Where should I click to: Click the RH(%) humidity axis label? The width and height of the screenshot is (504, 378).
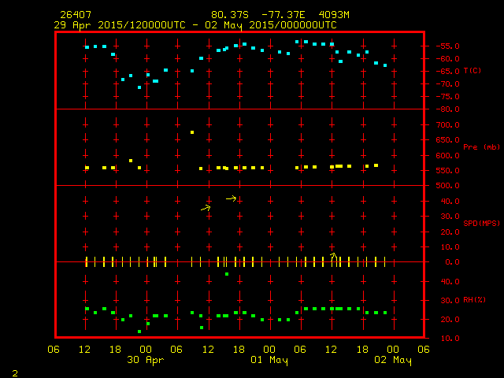471,300
